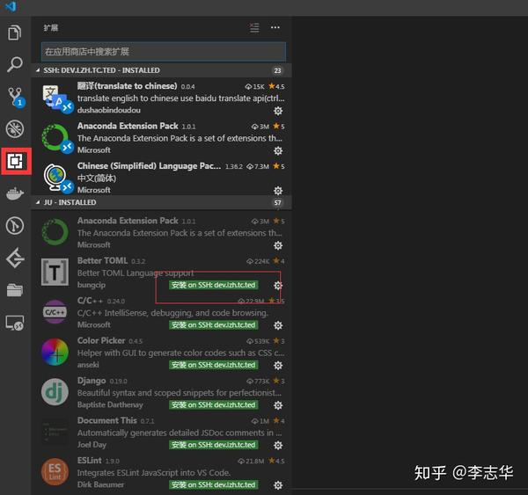Click the clear extensions filter icon
528x495 pixels.
[254, 27]
